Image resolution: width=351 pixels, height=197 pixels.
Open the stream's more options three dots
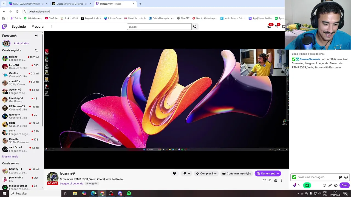point(281,180)
